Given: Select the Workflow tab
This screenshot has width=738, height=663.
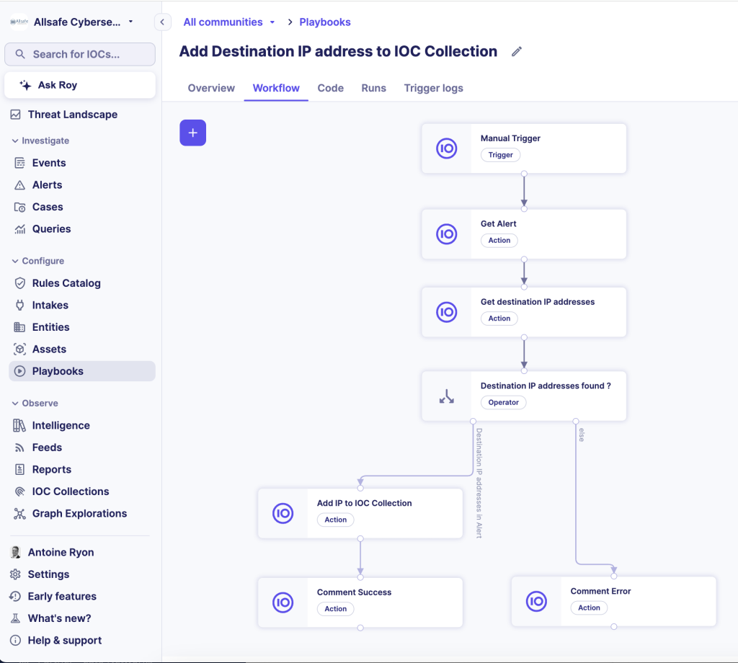Looking at the screenshot, I should (276, 88).
